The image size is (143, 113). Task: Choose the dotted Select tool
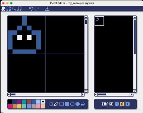point(51,104)
